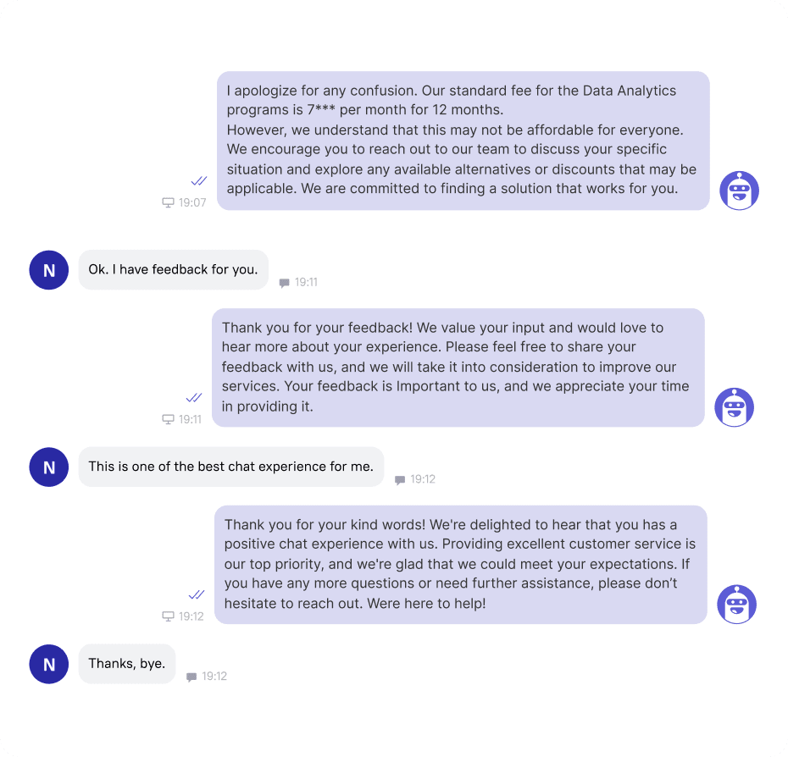Viewport: 788px width, 757px height.
Task: Click the double-check read receipt above 19:07
Action: coord(199,181)
